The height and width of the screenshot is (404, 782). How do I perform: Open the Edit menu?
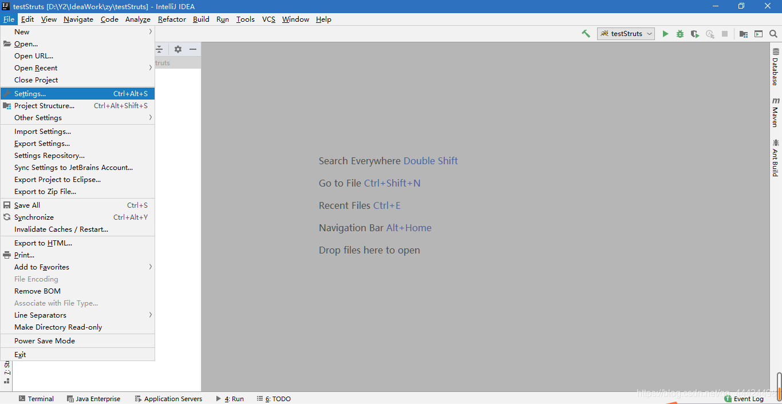pyautogui.click(x=27, y=19)
